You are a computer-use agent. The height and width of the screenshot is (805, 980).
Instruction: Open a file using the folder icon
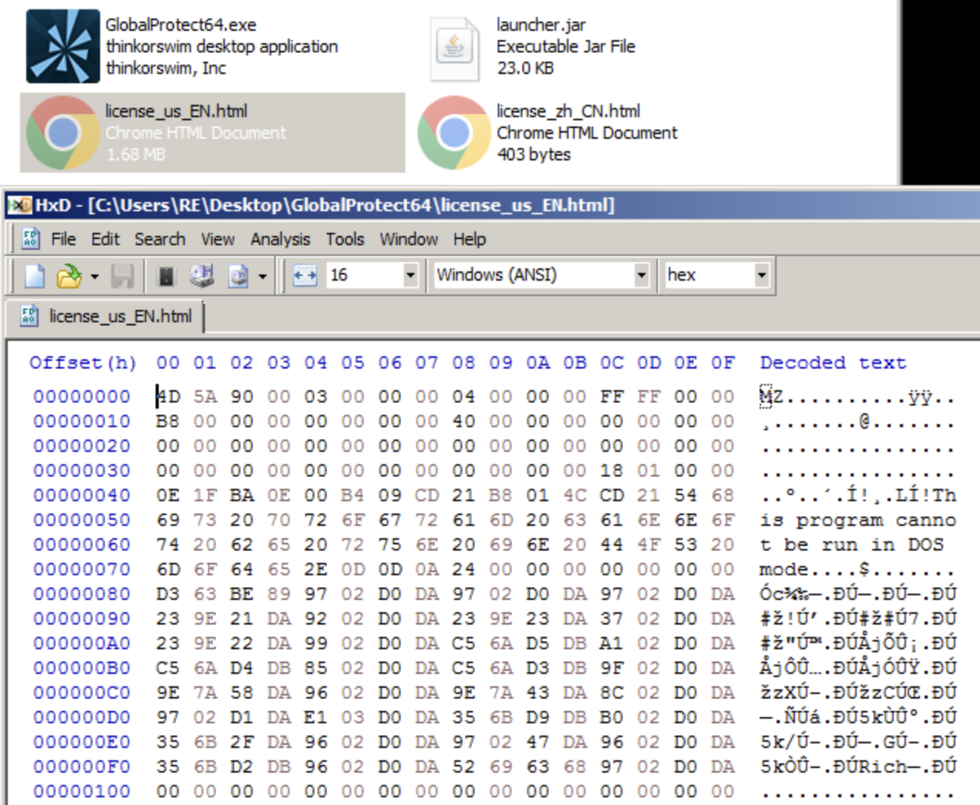pyautogui.click(x=65, y=275)
